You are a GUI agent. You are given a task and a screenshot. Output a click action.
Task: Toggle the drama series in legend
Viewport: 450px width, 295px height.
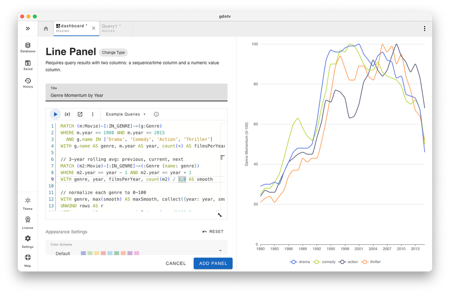[300, 262]
